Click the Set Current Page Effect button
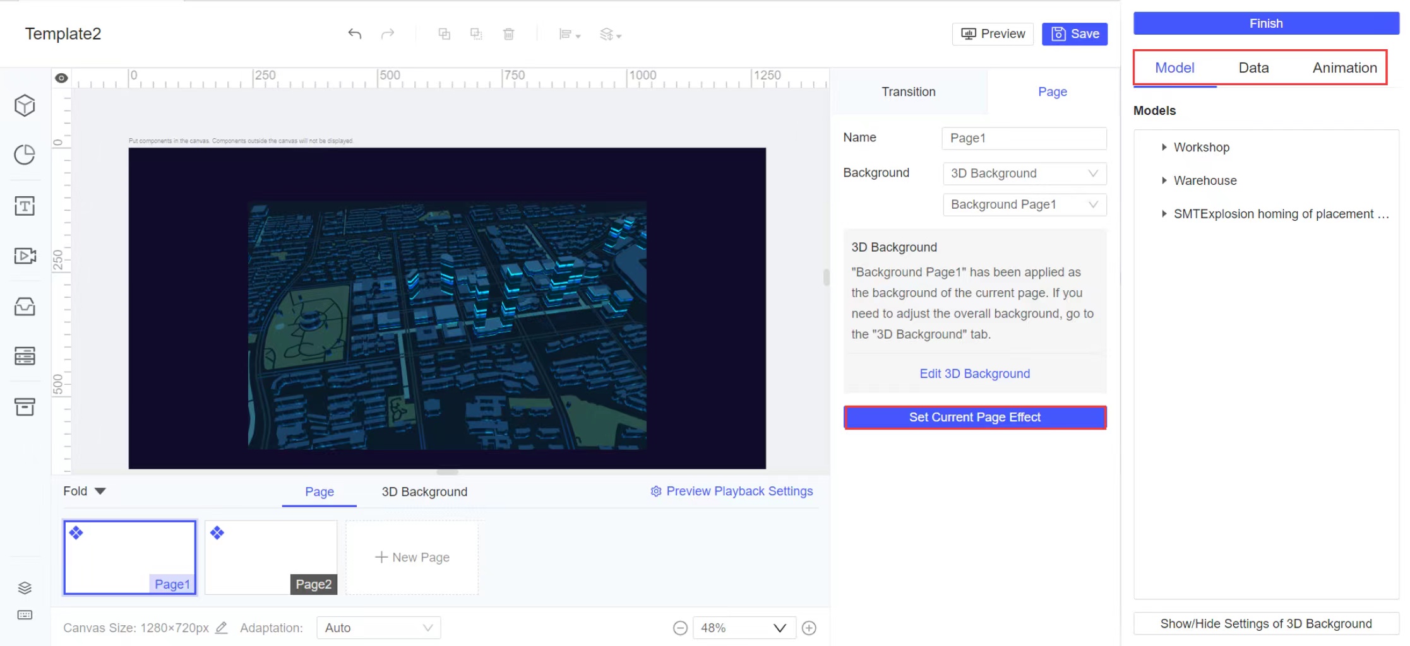Screen dimensions: 1410x646 (974, 418)
